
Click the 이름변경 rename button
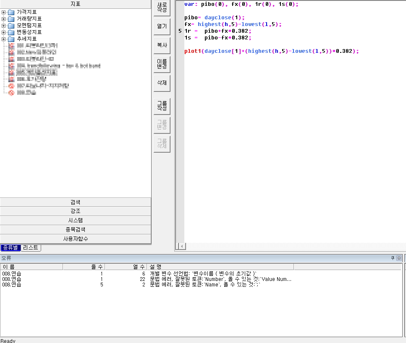click(x=162, y=64)
